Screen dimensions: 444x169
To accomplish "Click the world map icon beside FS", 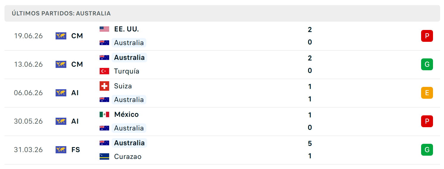I will coord(61,150).
